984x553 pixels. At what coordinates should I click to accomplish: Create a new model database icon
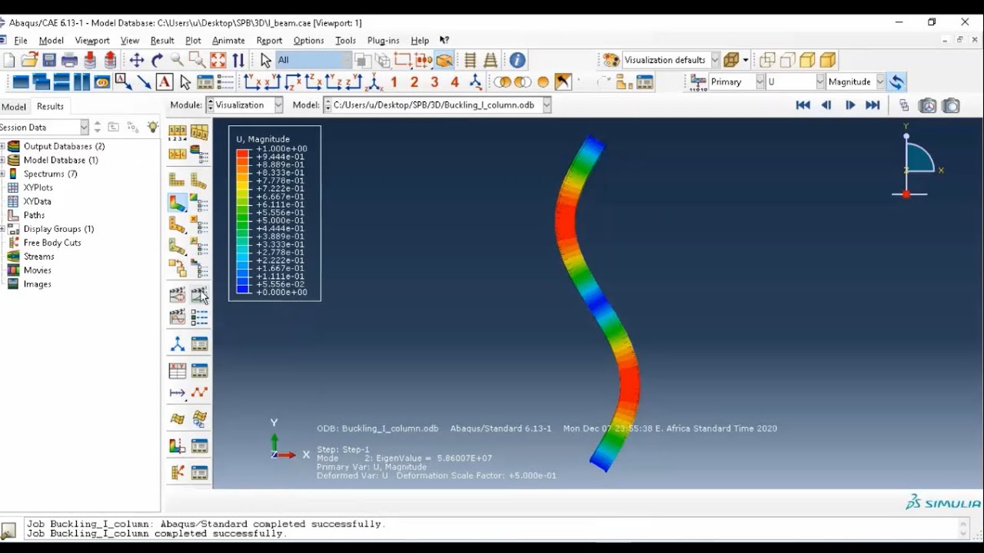9,60
